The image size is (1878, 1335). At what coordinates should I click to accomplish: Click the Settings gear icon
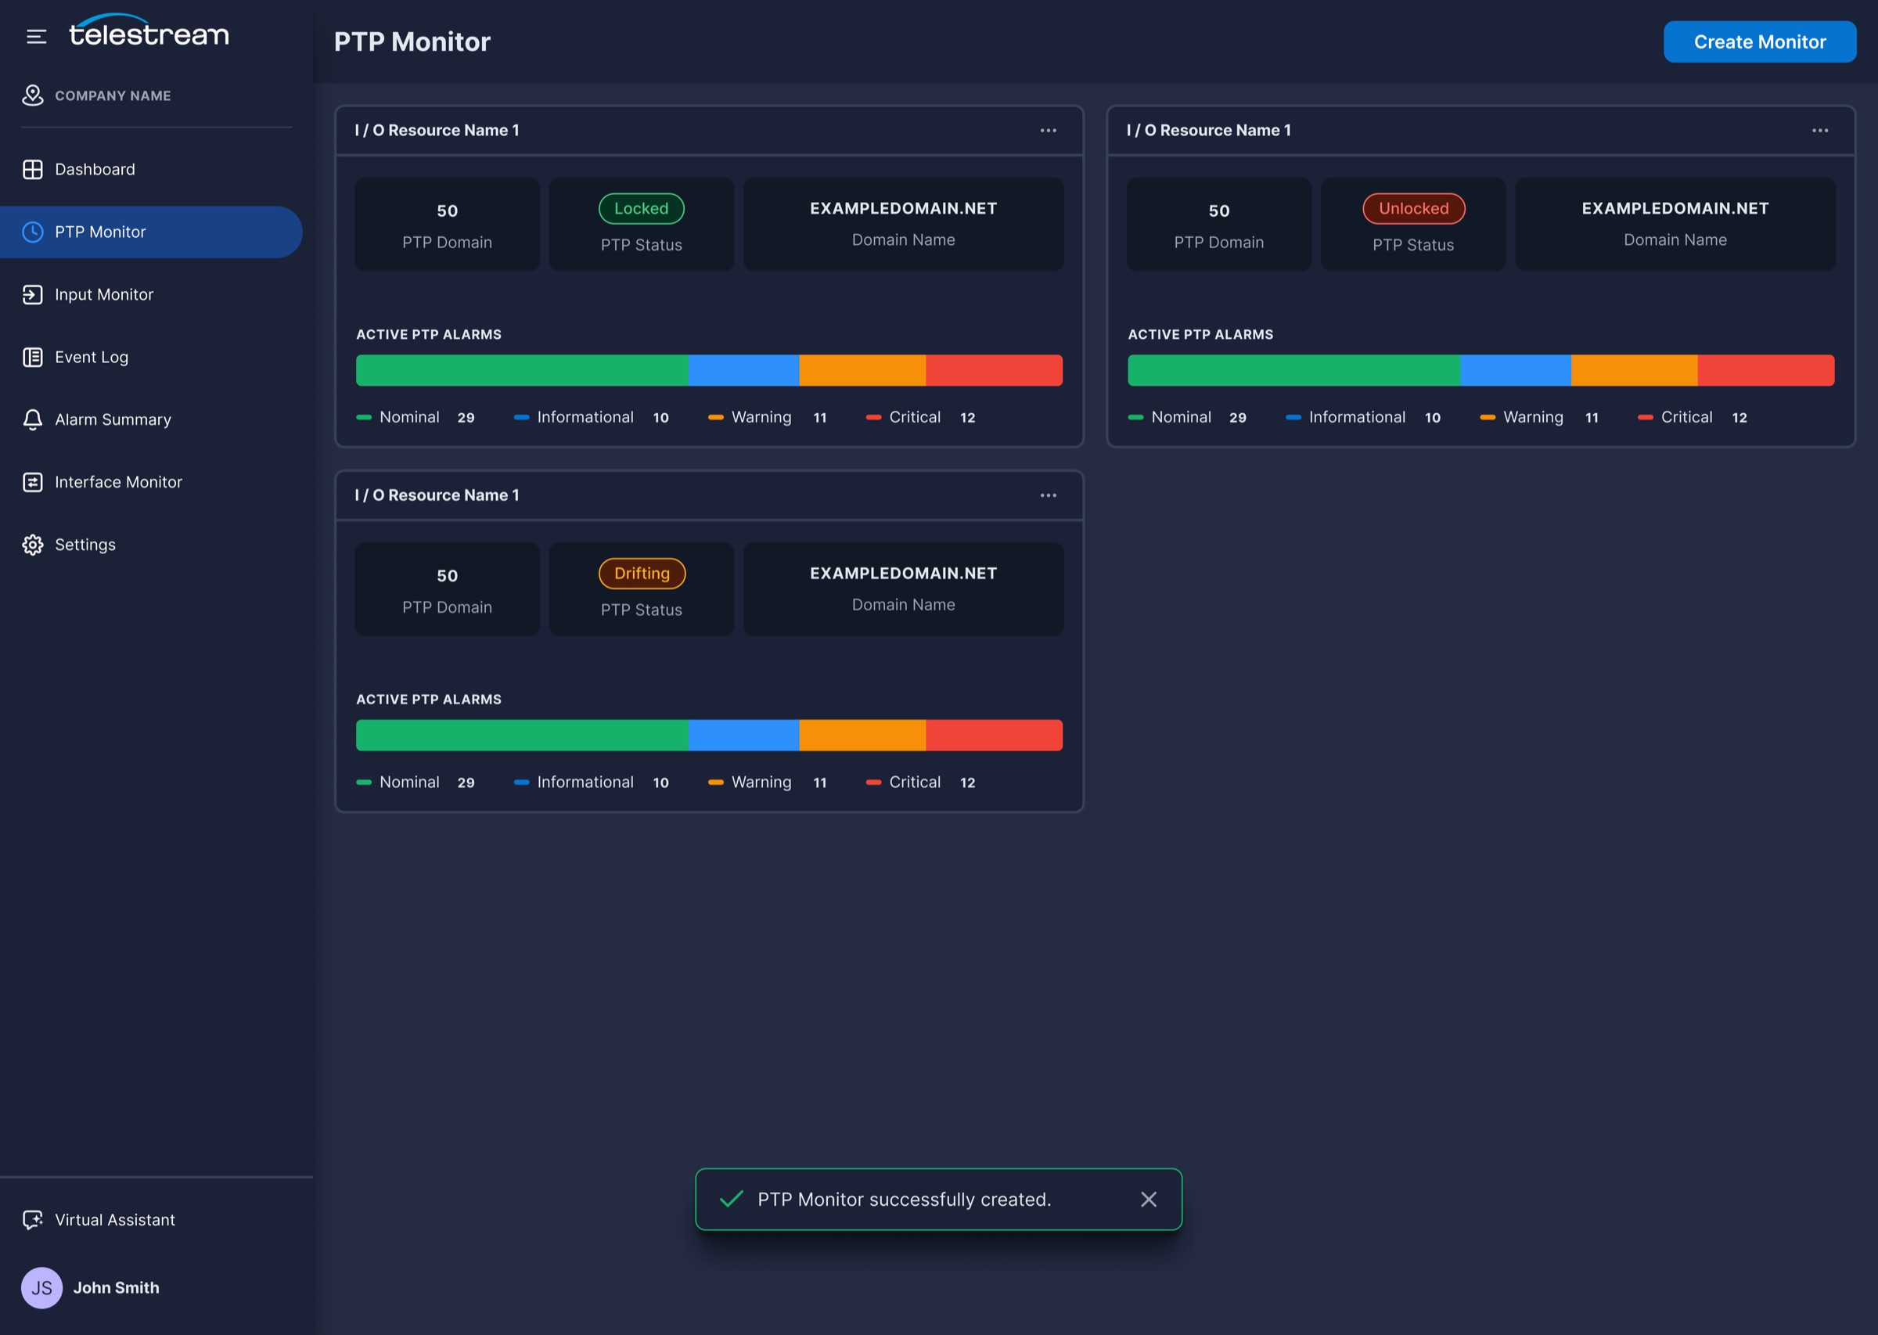tap(32, 544)
